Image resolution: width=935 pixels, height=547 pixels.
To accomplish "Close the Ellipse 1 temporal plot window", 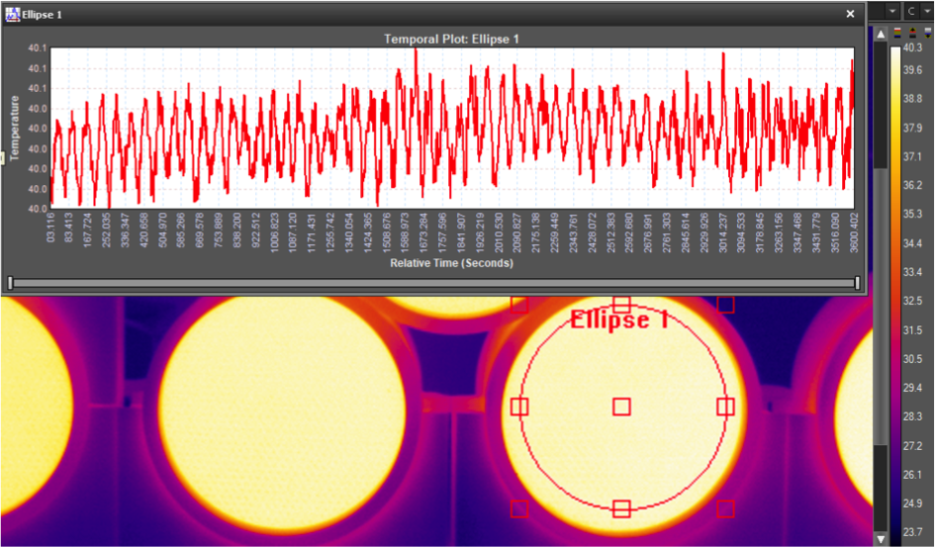I will [850, 14].
